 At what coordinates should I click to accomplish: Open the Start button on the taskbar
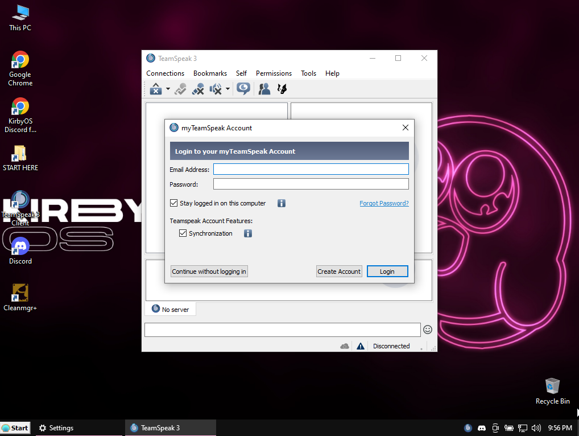point(15,428)
